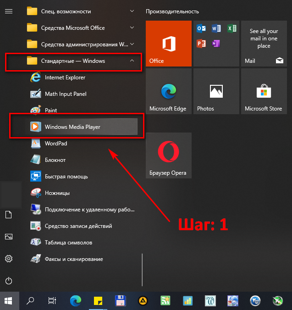Open taskbar Search magnifier
Image resolution: width=292 pixels, height=310 pixels.
pyautogui.click(x=30, y=301)
